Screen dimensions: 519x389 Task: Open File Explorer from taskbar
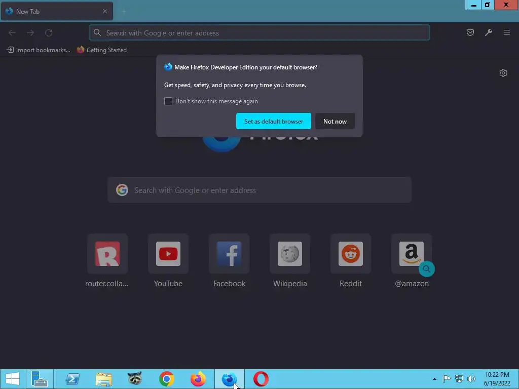pos(103,379)
